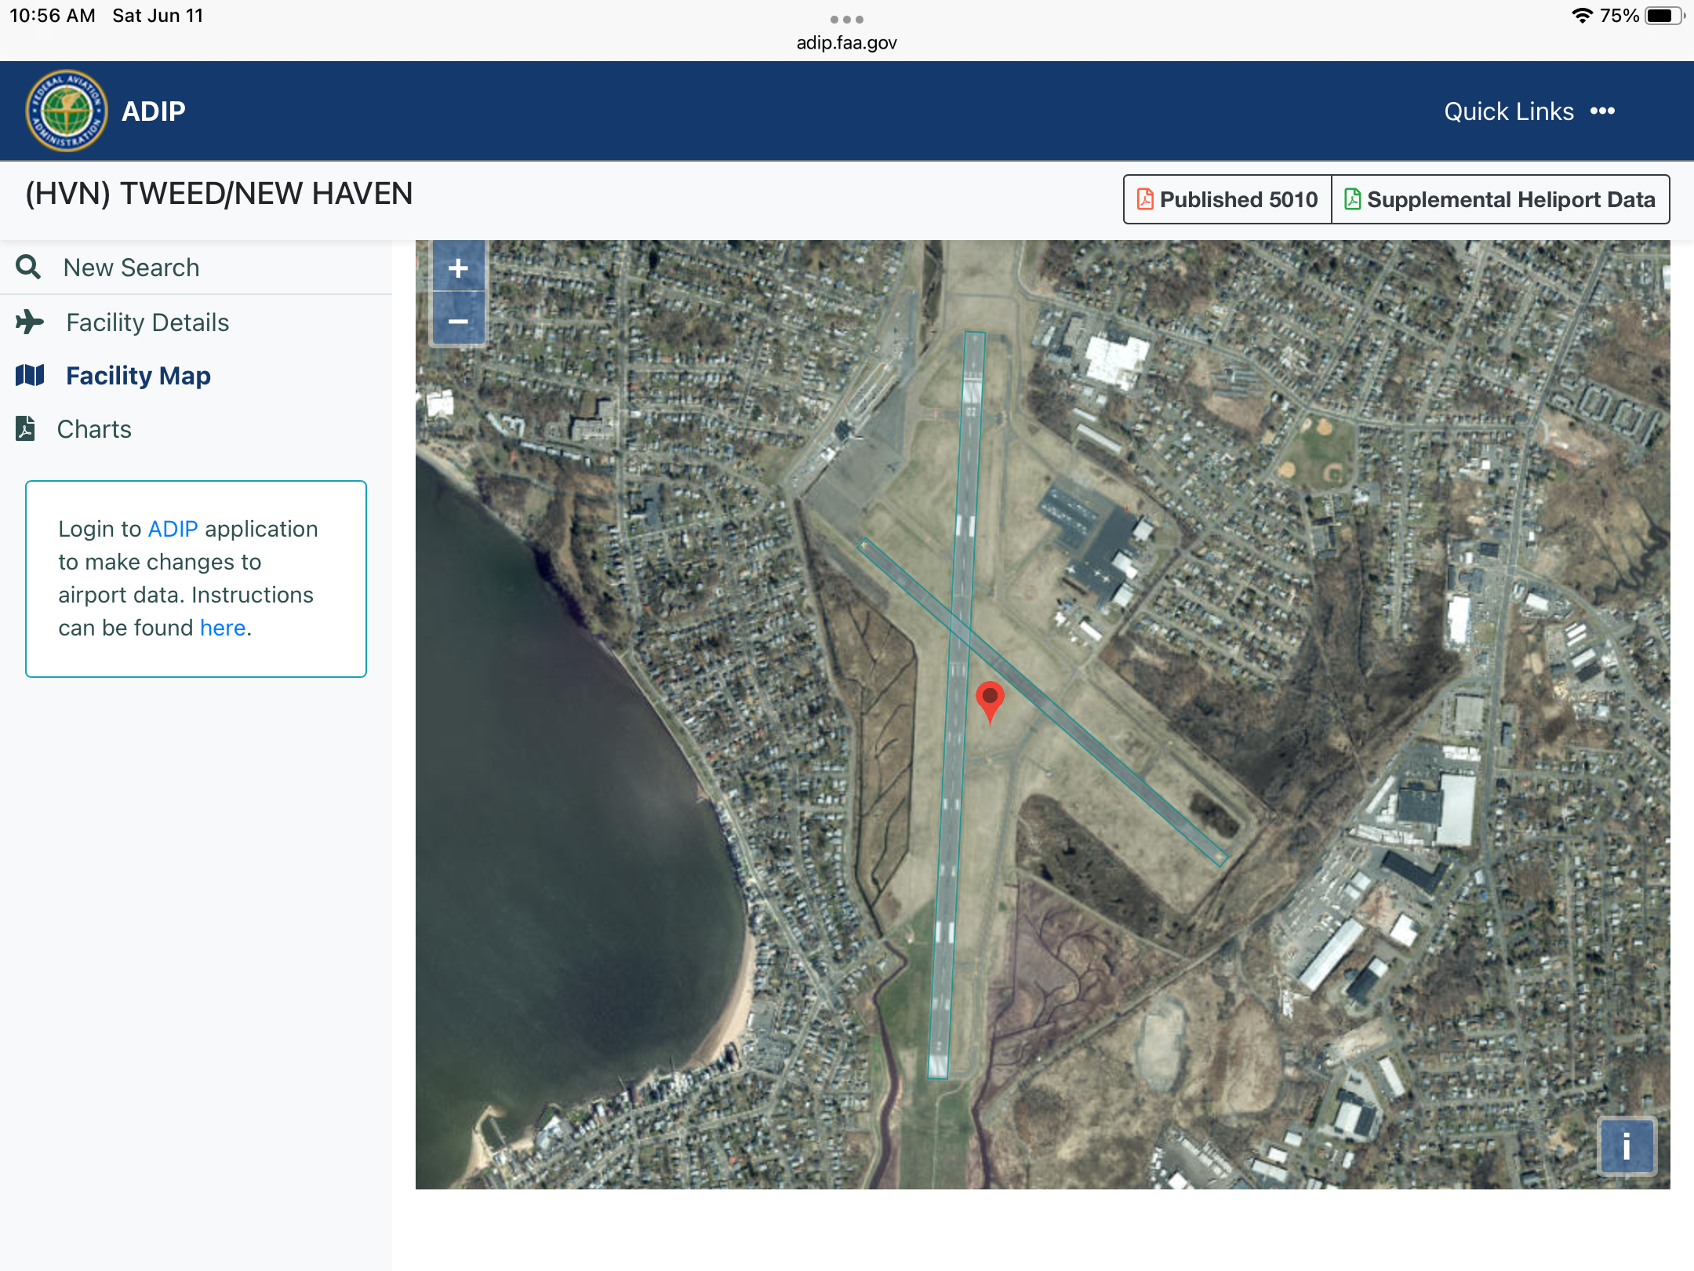The width and height of the screenshot is (1694, 1271).
Task: Select the Facility Map menu item
Action: 138,376
